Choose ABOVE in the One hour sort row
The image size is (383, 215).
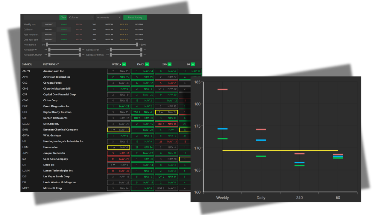[64, 39]
